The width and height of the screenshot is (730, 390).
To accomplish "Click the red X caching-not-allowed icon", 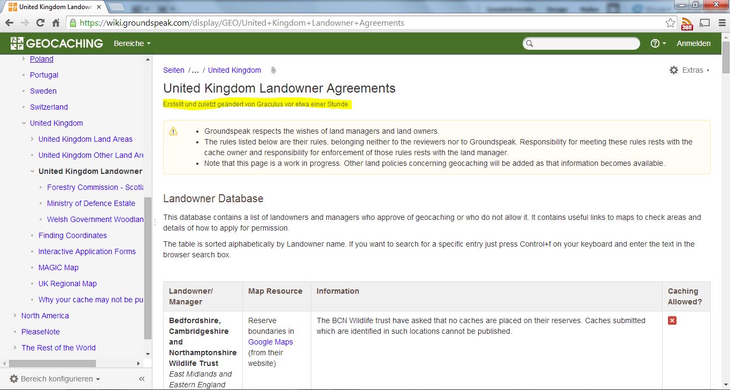I will (x=672, y=320).
